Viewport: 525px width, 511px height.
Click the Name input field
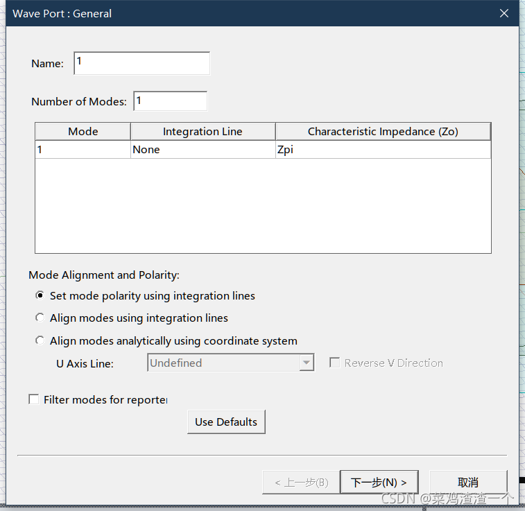pos(141,63)
